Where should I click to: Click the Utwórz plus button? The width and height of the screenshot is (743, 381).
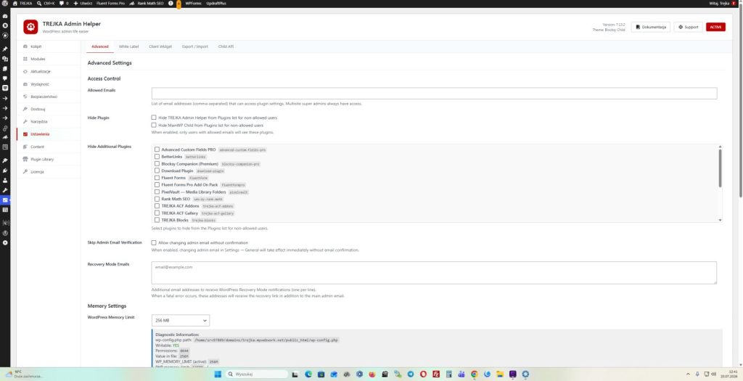pyautogui.click(x=83, y=3)
